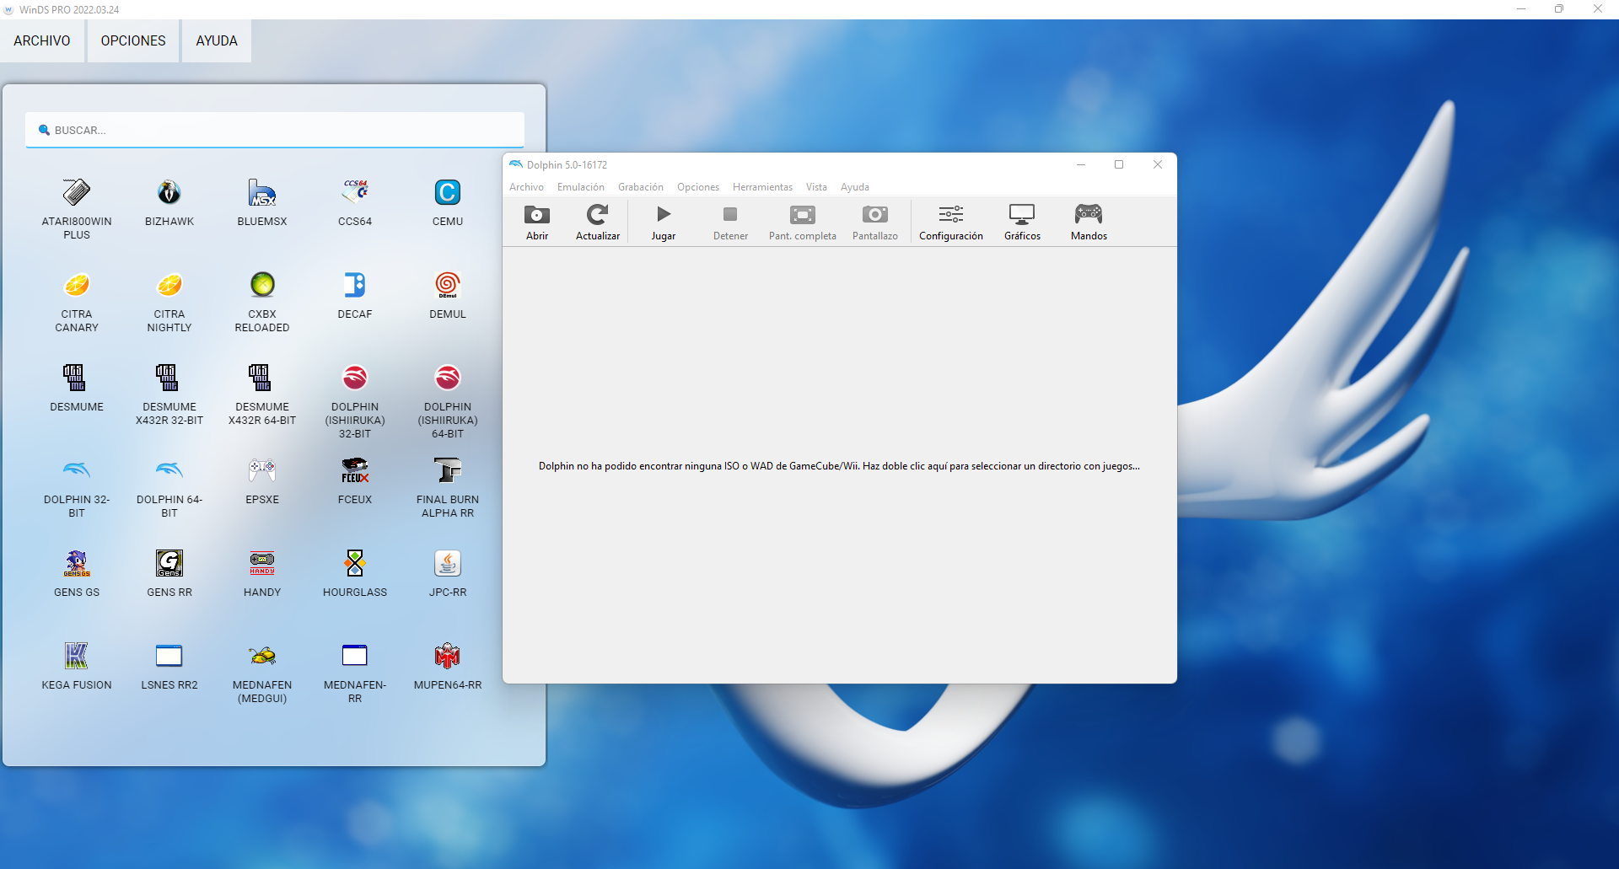Open Dolphin's Ayuda menu

[855, 187]
